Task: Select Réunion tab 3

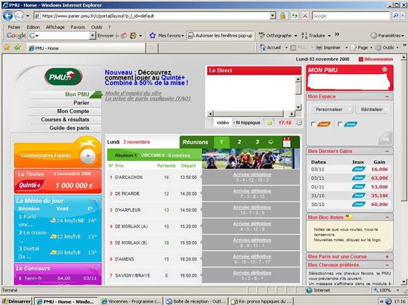Action: (x=258, y=142)
